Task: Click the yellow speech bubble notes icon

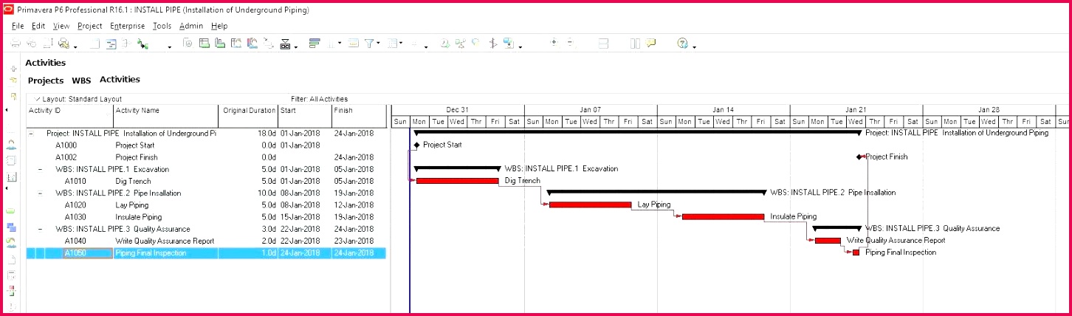Action: point(650,44)
